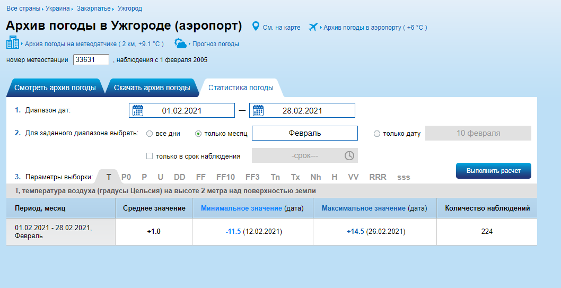Select the "все дни" radio button
Screen dimensions: 561x288
(150, 134)
